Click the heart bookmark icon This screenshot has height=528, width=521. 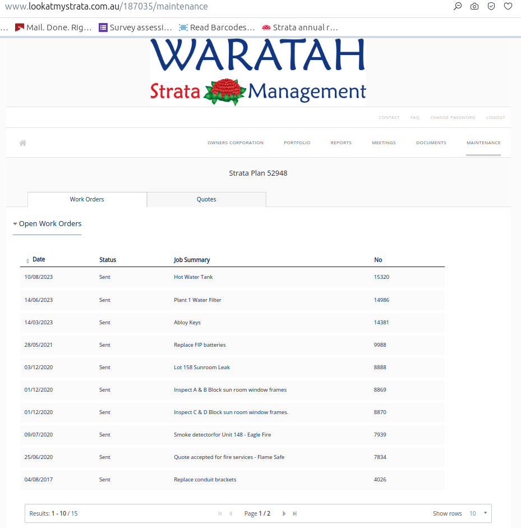508,7
